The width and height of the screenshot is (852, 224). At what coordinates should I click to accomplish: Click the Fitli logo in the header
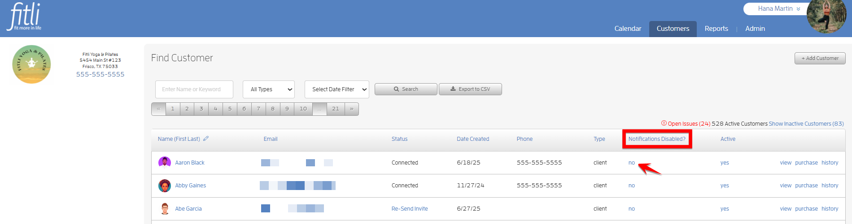point(25,16)
